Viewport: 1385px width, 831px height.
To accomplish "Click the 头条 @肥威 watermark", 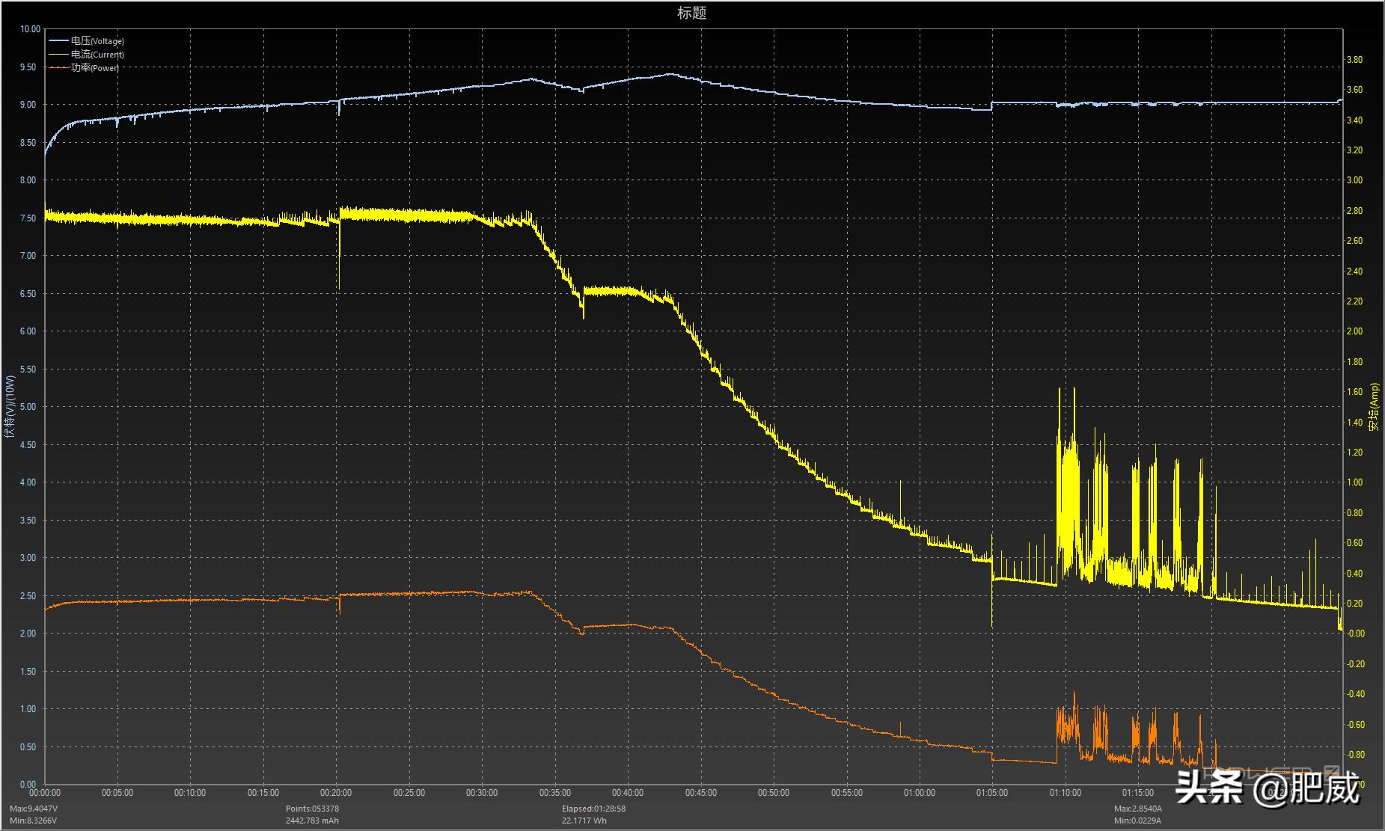I will [1266, 787].
